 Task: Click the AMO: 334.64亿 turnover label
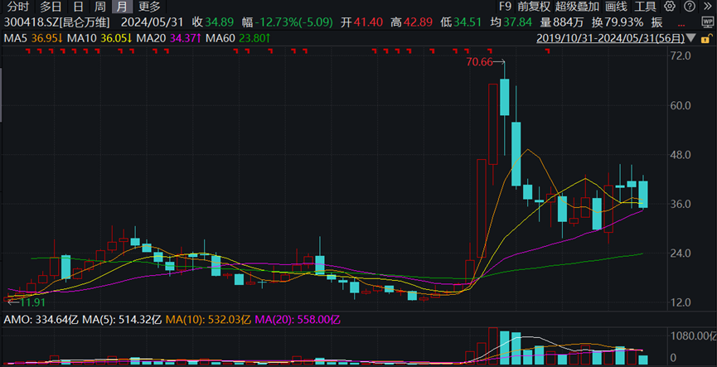tap(41, 320)
